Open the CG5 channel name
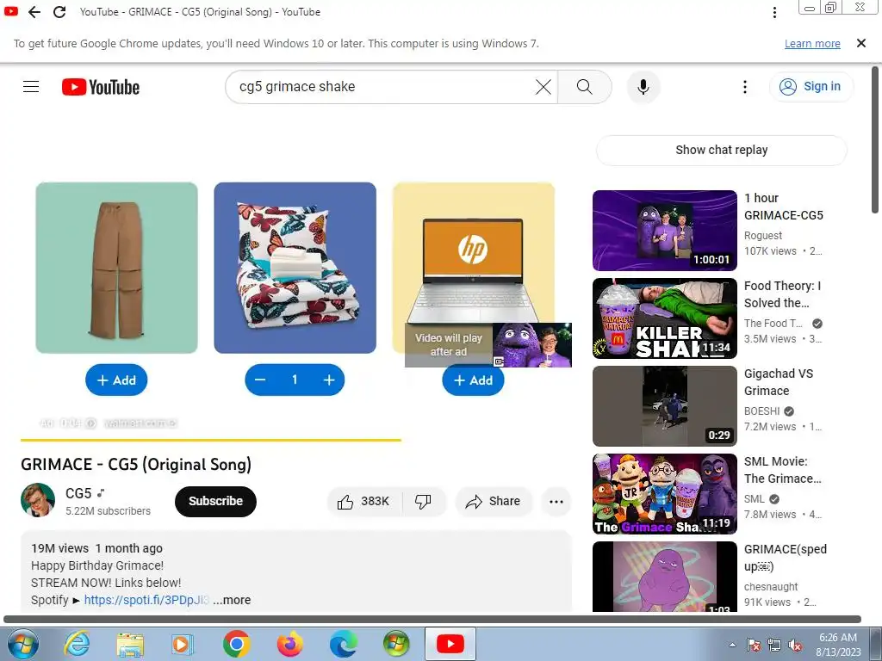Image resolution: width=882 pixels, height=661 pixels. pyautogui.click(x=78, y=493)
